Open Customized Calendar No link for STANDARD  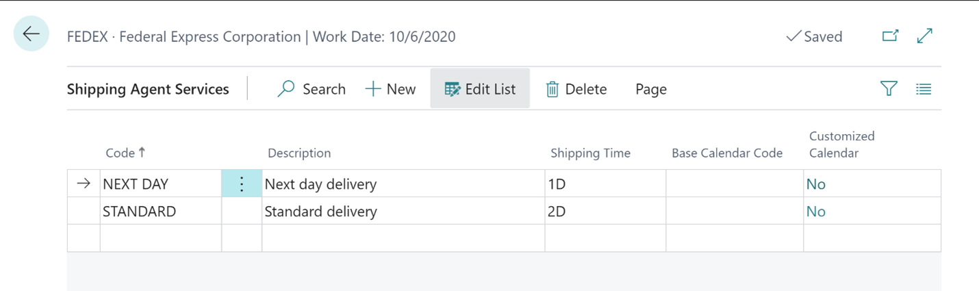coord(816,211)
